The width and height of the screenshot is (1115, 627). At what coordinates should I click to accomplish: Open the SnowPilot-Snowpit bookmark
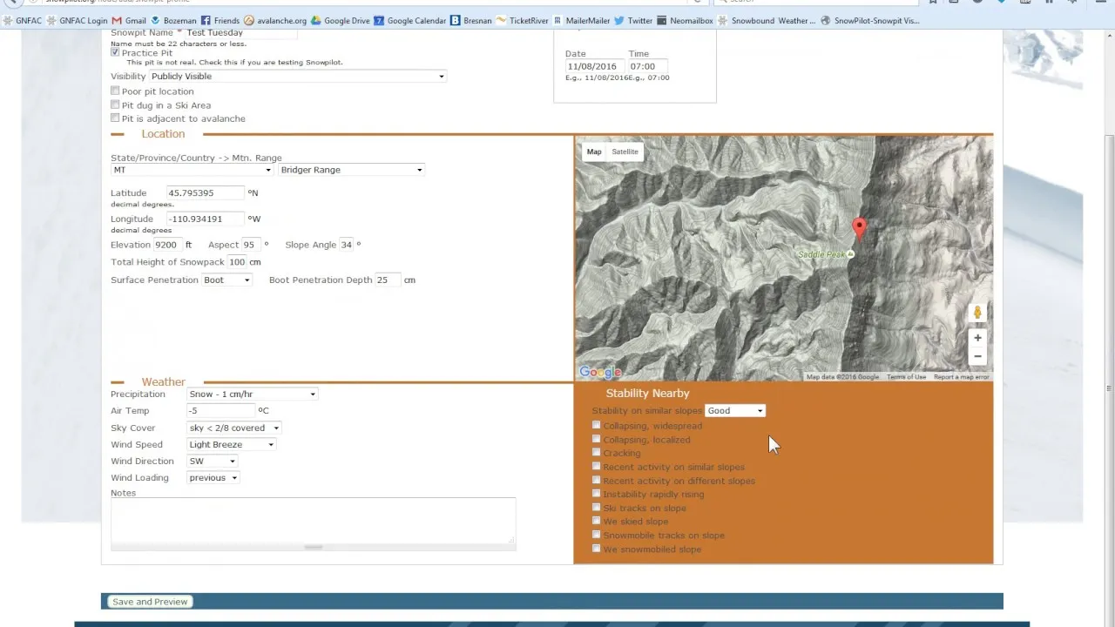click(870, 20)
